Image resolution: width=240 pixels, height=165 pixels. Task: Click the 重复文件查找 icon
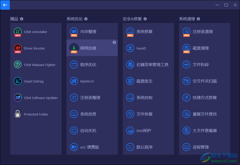[186, 114]
